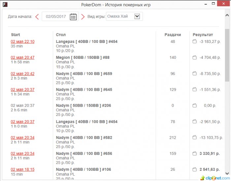This screenshot has height=181, width=231.
Task: Click the PokerDom logo in the title bar
Action: pos(5,4)
